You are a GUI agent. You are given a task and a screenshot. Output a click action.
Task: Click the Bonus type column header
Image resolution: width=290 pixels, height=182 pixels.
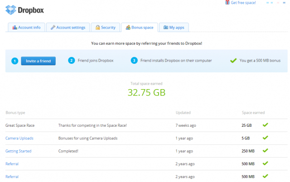pos(15,113)
